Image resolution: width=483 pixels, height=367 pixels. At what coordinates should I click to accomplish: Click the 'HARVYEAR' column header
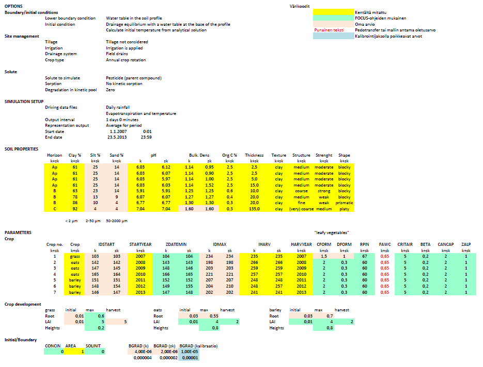click(301, 244)
